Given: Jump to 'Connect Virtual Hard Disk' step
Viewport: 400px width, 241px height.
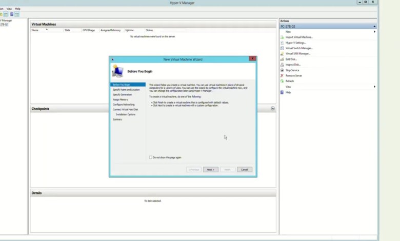Looking at the screenshot, I should [126, 109].
